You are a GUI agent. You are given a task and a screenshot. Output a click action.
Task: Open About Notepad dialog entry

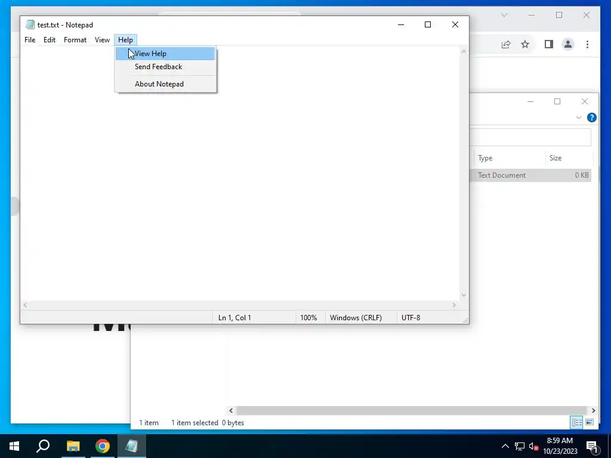[165, 83]
